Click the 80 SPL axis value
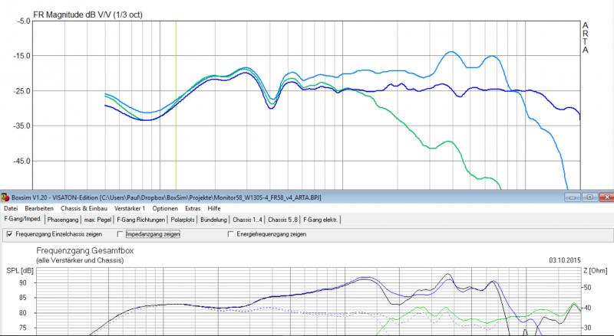 [x=22, y=313]
